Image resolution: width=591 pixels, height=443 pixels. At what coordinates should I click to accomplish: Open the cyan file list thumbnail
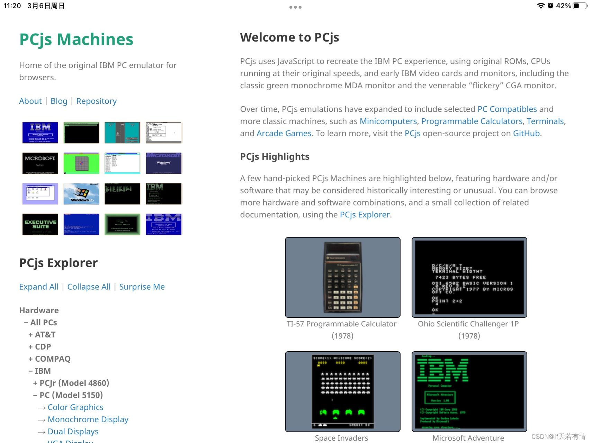(x=123, y=163)
